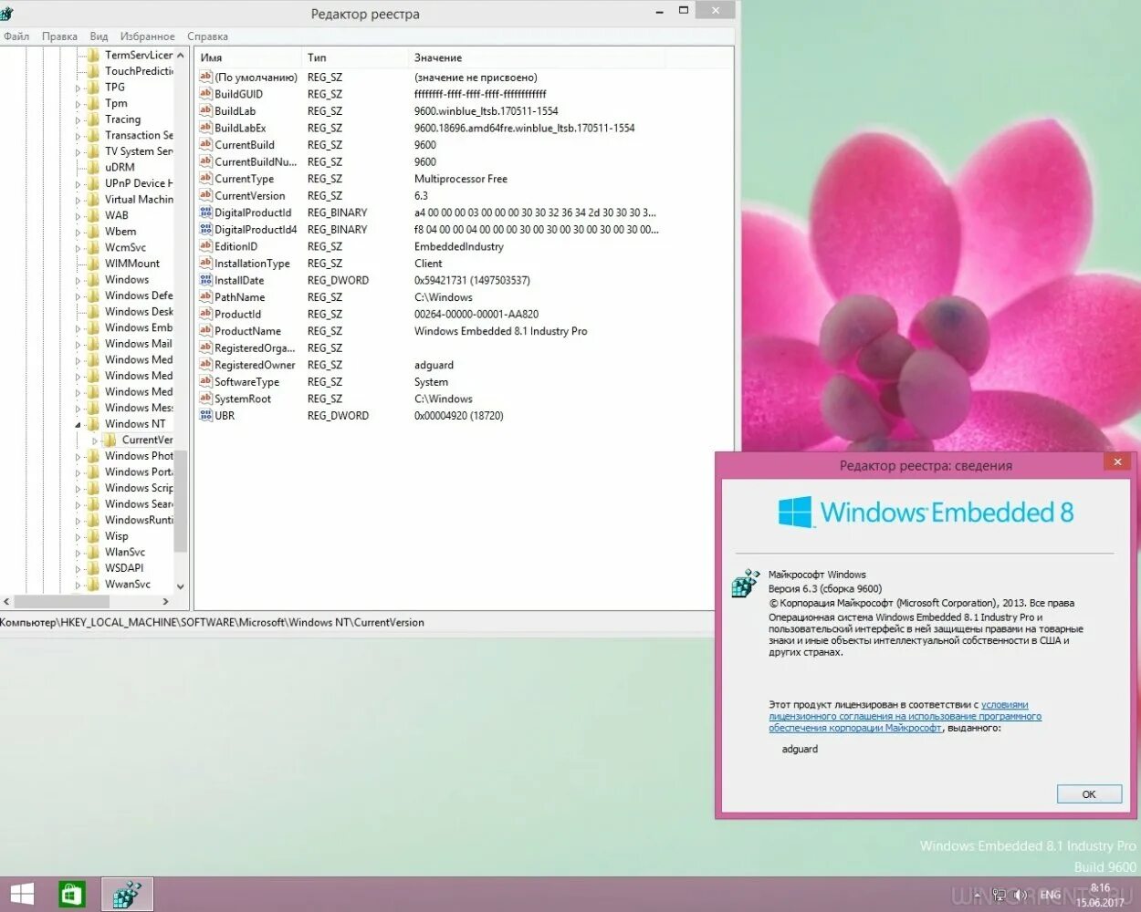Expand the WAB tree node
This screenshot has width=1141, height=912.
[x=79, y=216]
